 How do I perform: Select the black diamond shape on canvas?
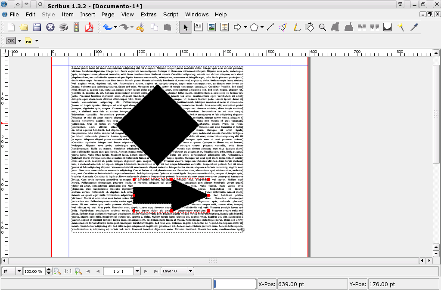(x=157, y=125)
